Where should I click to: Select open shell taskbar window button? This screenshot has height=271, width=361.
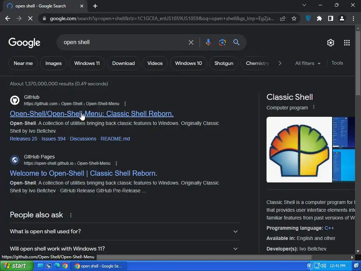(x=99, y=266)
